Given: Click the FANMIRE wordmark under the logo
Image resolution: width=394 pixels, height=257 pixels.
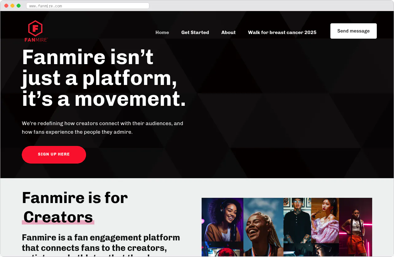Looking at the screenshot, I should pyautogui.click(x=36, y=40).
